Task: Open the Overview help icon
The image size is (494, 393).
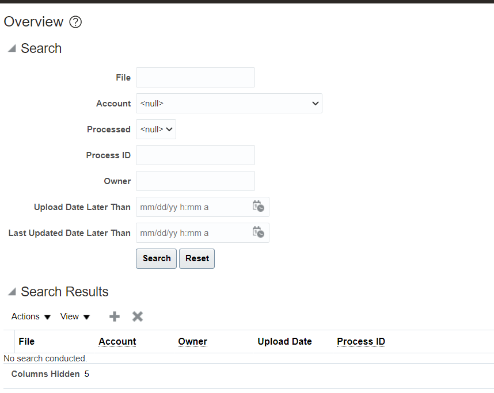Action: tap(75, 22)
